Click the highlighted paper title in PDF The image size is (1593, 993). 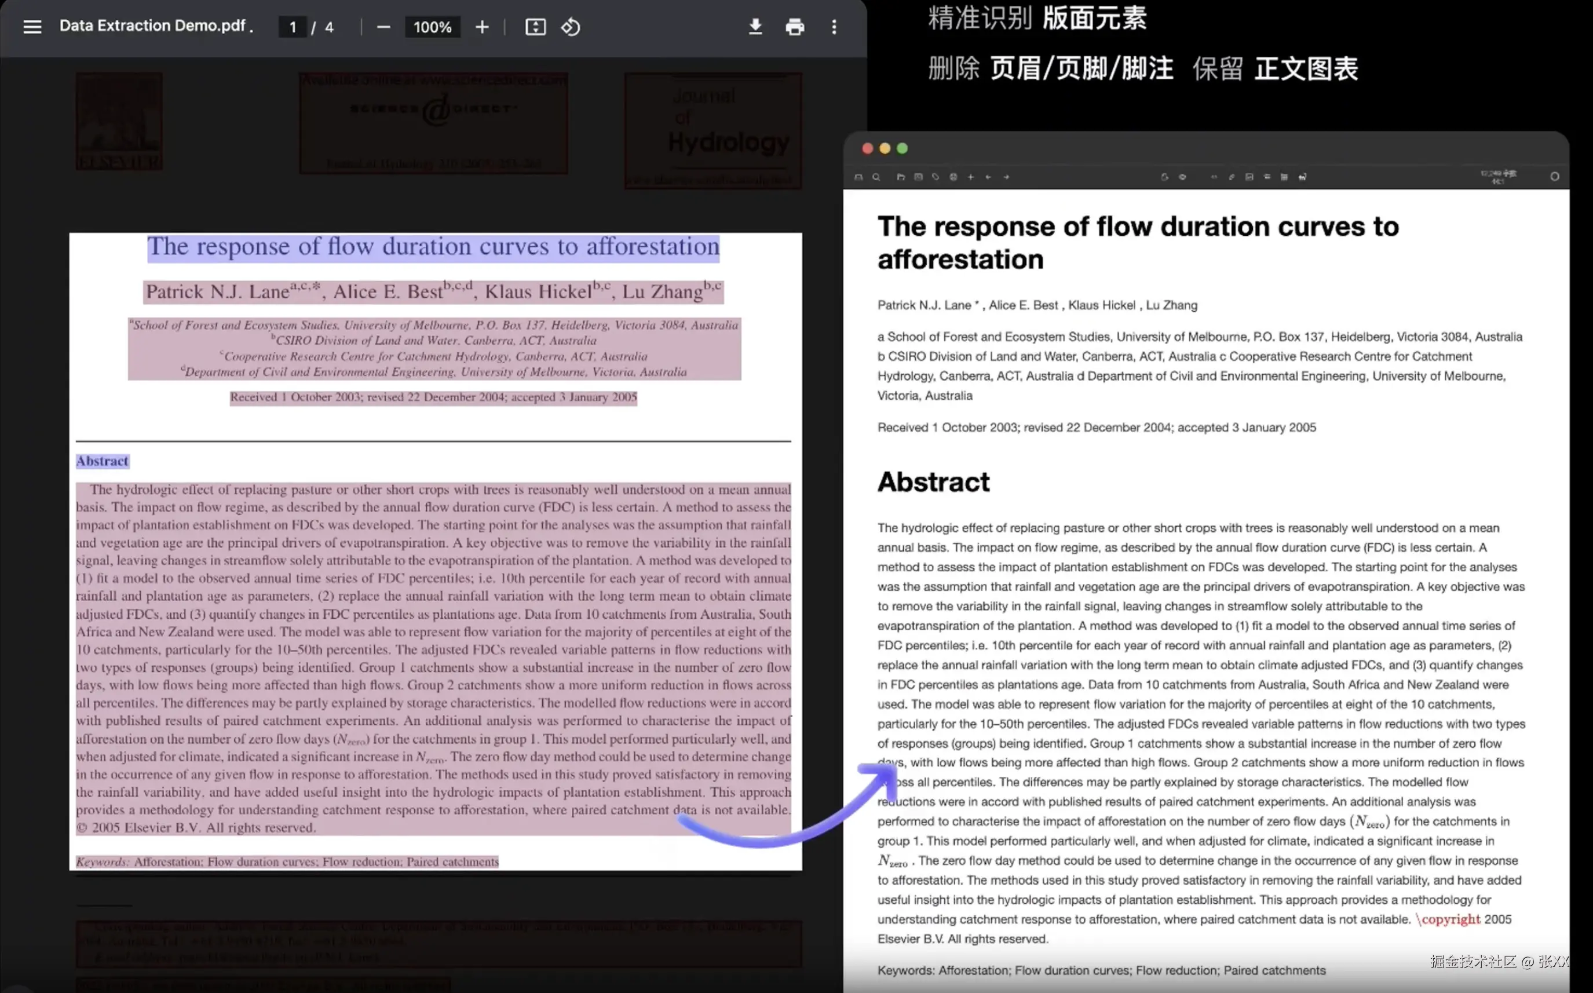point(433,247)
